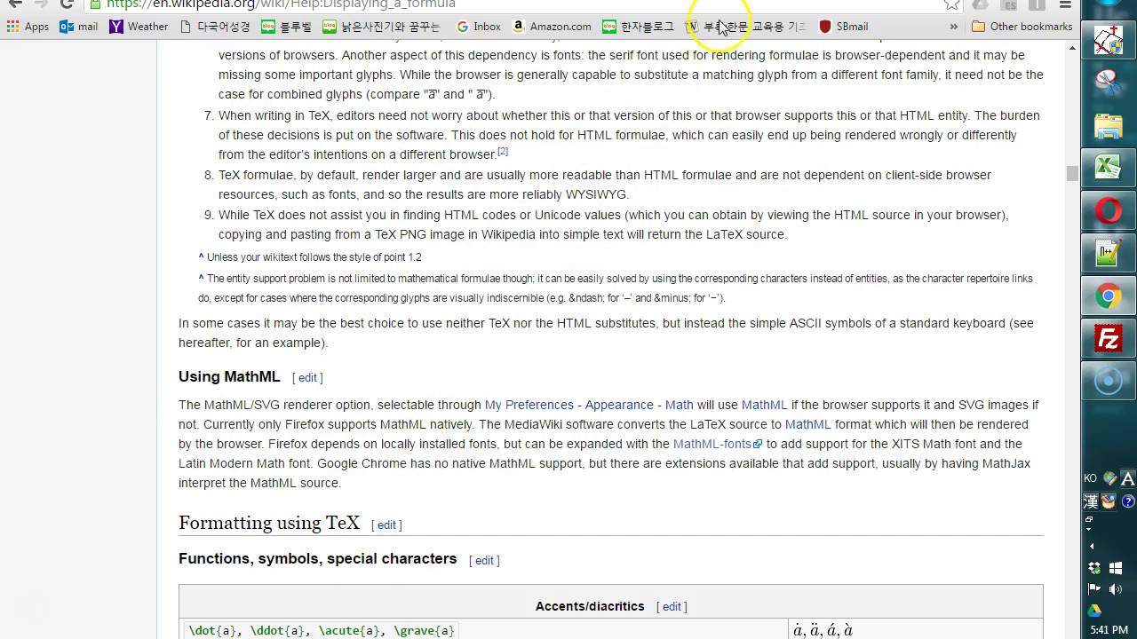Click the 5:41 PM clock
Viewport: 1137px width, 639px height.
(1109, 630)
